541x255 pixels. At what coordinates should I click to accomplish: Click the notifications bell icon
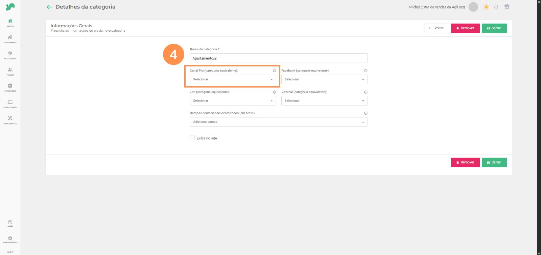[496, 7]
